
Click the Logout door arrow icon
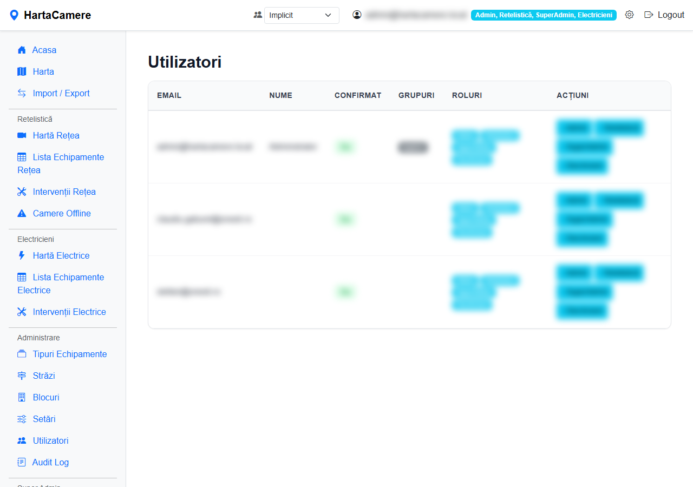click(x=649, y=15)
